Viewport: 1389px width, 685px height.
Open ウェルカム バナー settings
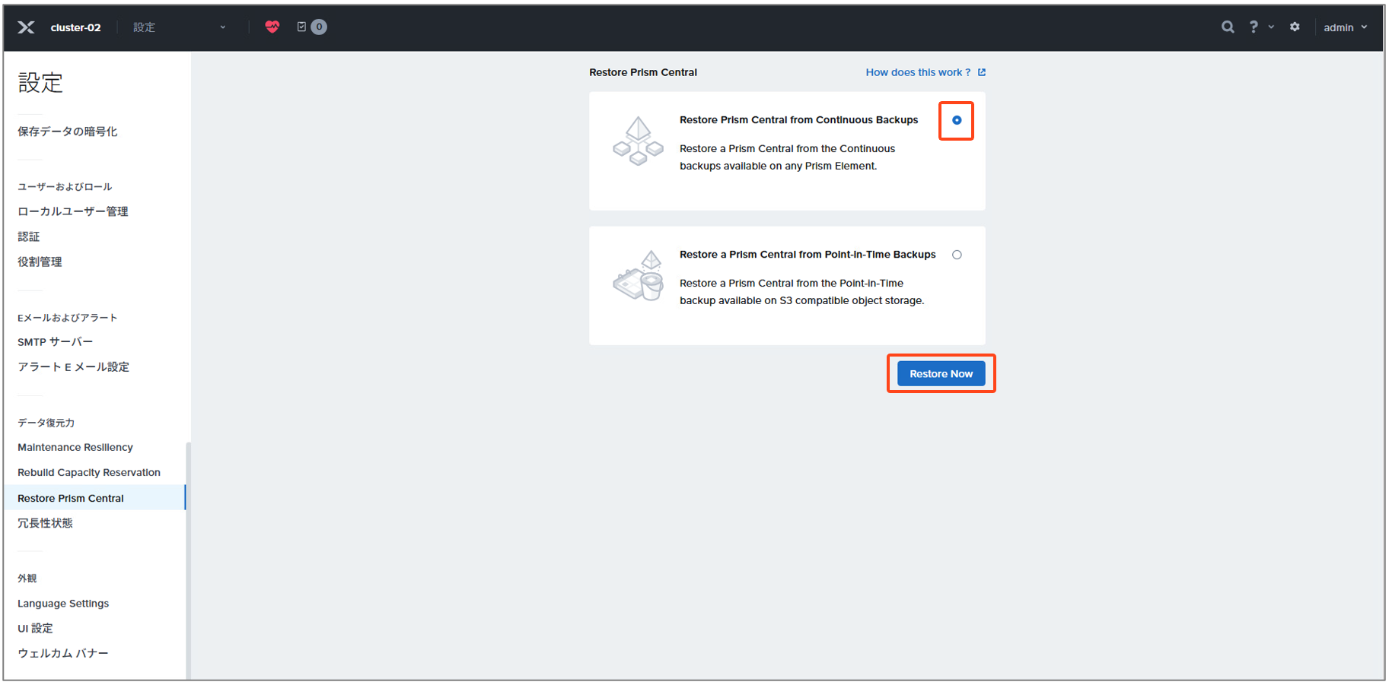click(63, 654)
